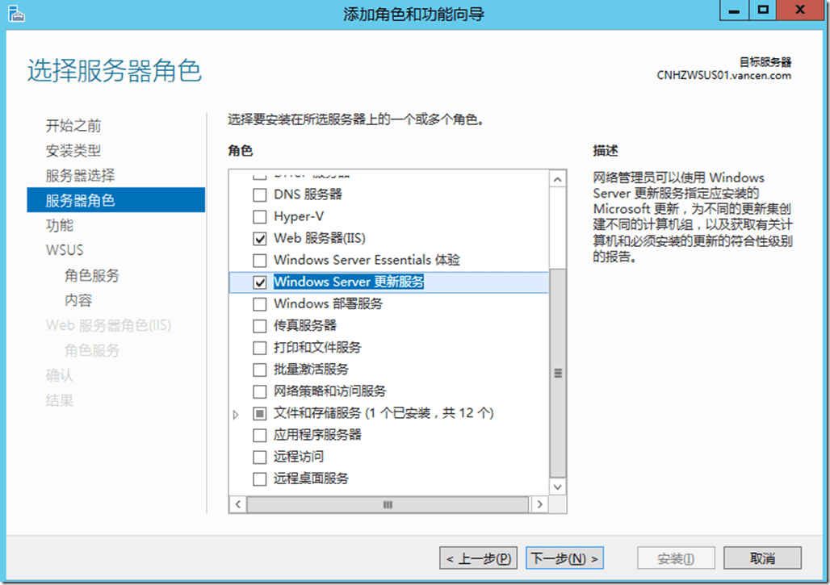This screenshot has width=830, height=585.
Task: Click the target server name CNHZWSUS01.vancen.com
Action: (723, 76)
